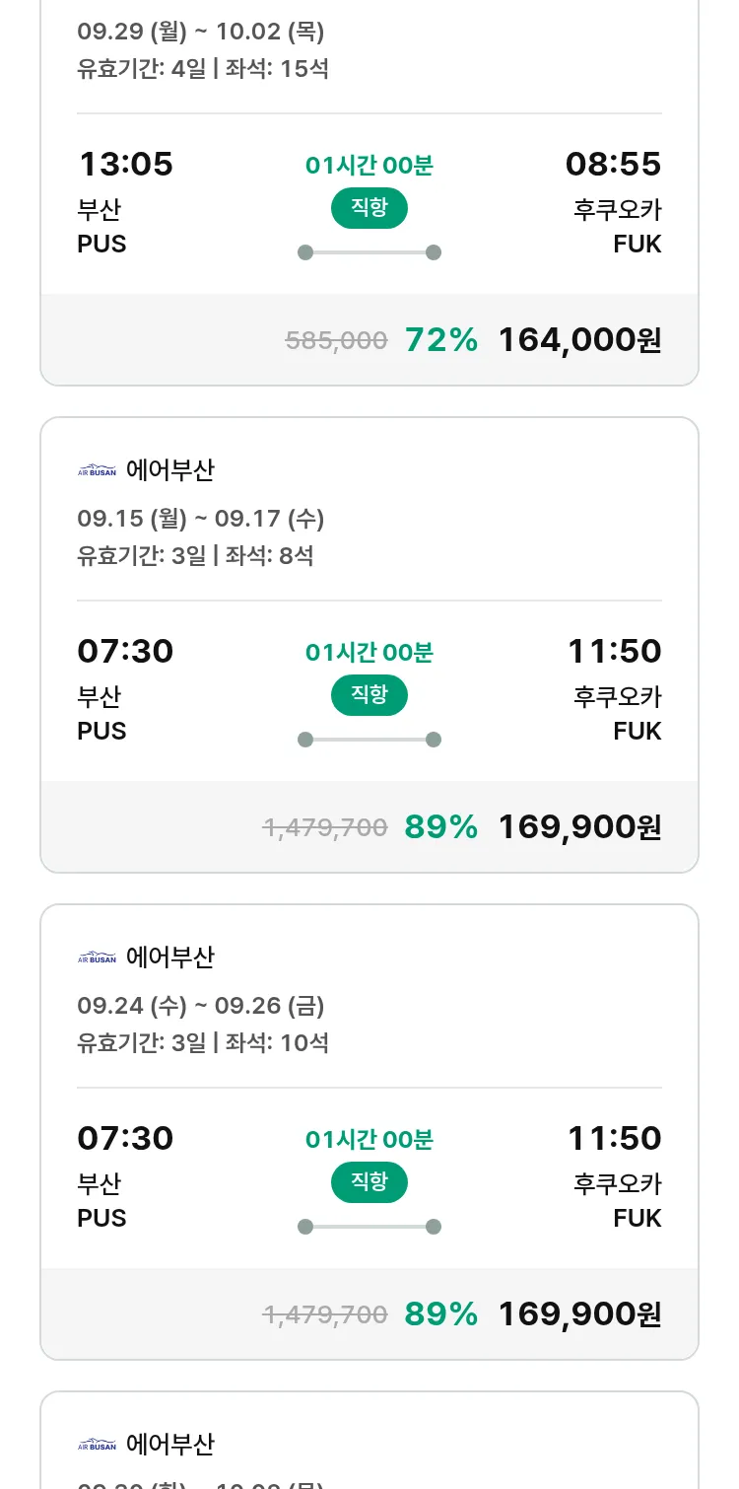Click Air Busan logo on 09.15 flight card

coord(97,470)
